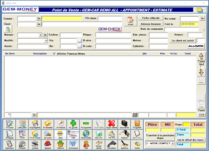Open Retours returns box icon
Viewport: 209px width, 151px height.
(x=60, y=145)
